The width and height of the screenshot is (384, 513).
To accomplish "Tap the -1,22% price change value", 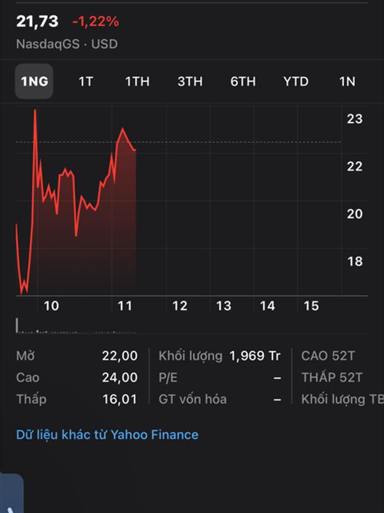I will pos(95,22).
